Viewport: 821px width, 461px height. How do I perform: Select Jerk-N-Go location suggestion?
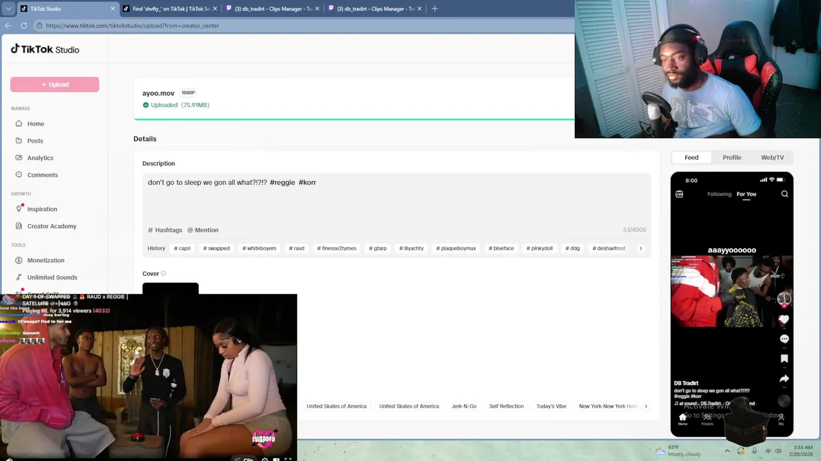click(464, 406)
